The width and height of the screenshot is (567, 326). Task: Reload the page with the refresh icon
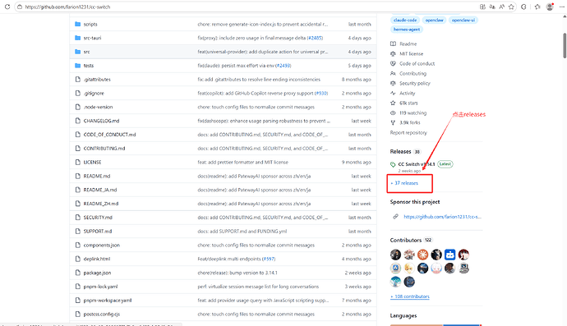click(7, 7)
